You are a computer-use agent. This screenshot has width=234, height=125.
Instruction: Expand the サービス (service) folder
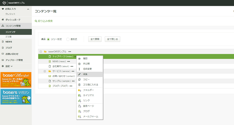(x=45, y=71)
